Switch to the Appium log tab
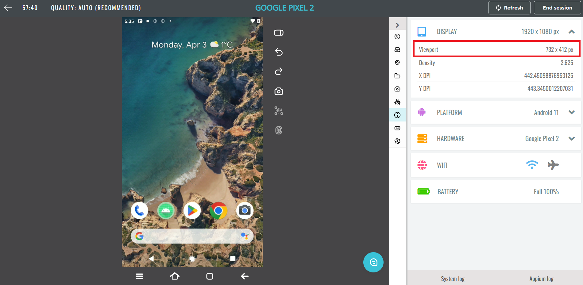This screenshot has width=583, height=285. (x=541, y=279)
